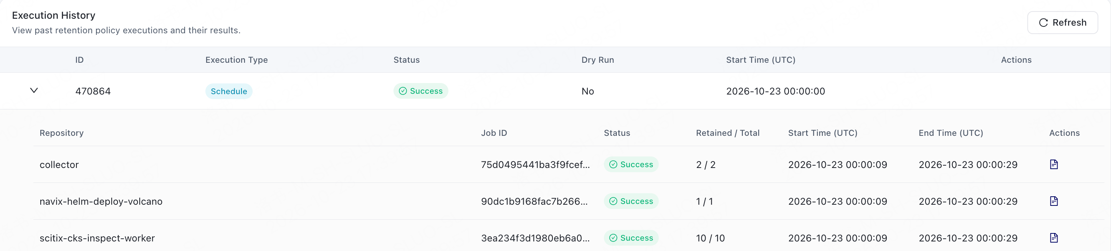1111x251 pixels.
Task: Click job ID 90dc1b9168fac7b266...
Action: 534,201
